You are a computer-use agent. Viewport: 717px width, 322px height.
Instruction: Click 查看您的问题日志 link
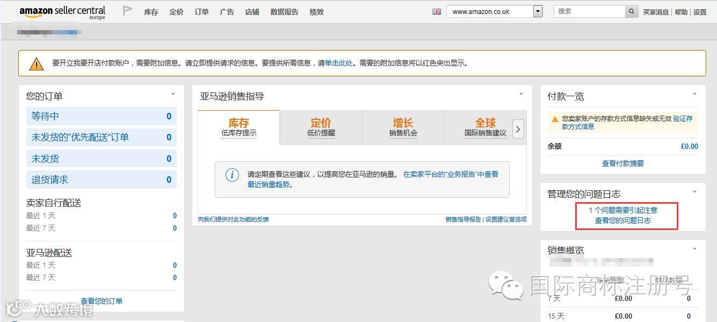[x=623, y=220]
